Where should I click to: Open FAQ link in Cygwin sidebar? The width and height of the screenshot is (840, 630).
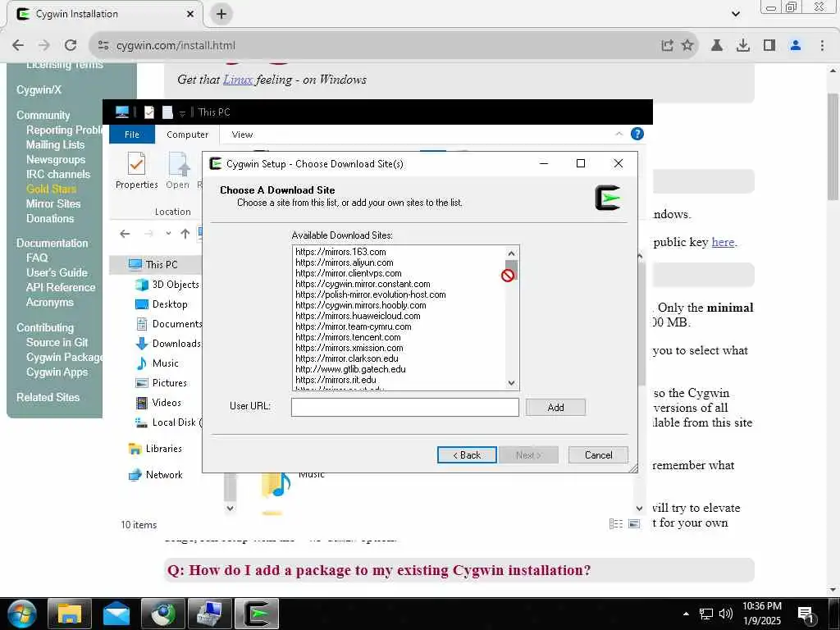pyautogui.click(x=37, y=258)
